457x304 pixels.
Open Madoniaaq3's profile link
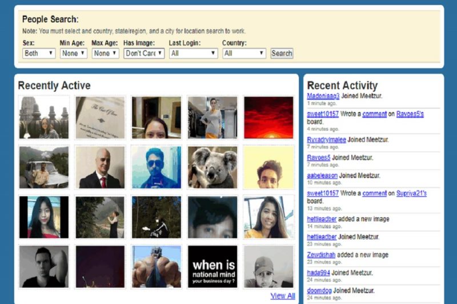(323, 96)
